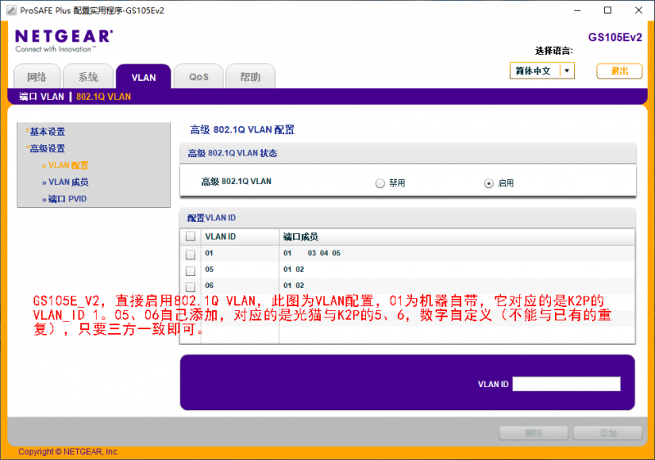The width and height of the screenshot is (655, 460).
Task: Click the 添加 button
Action: click(608, 433)
